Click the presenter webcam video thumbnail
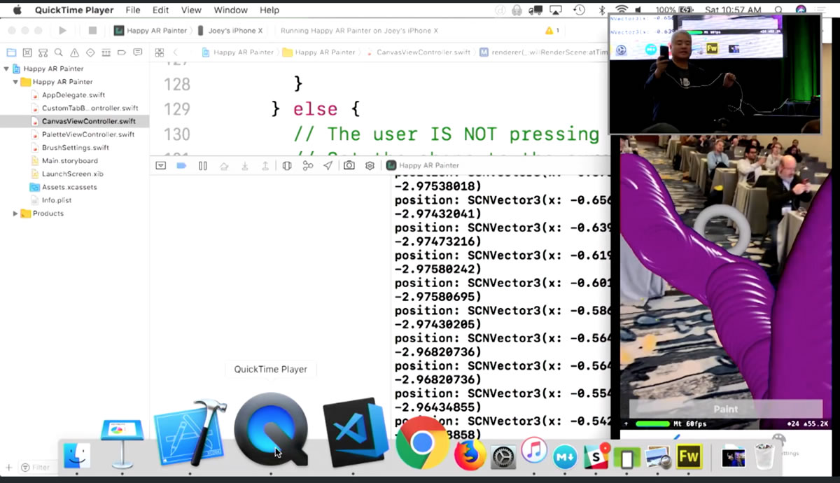The height and width of the screenshot is (483, 840). 714,73
